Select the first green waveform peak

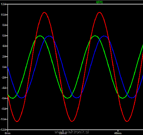click(40, 36)
